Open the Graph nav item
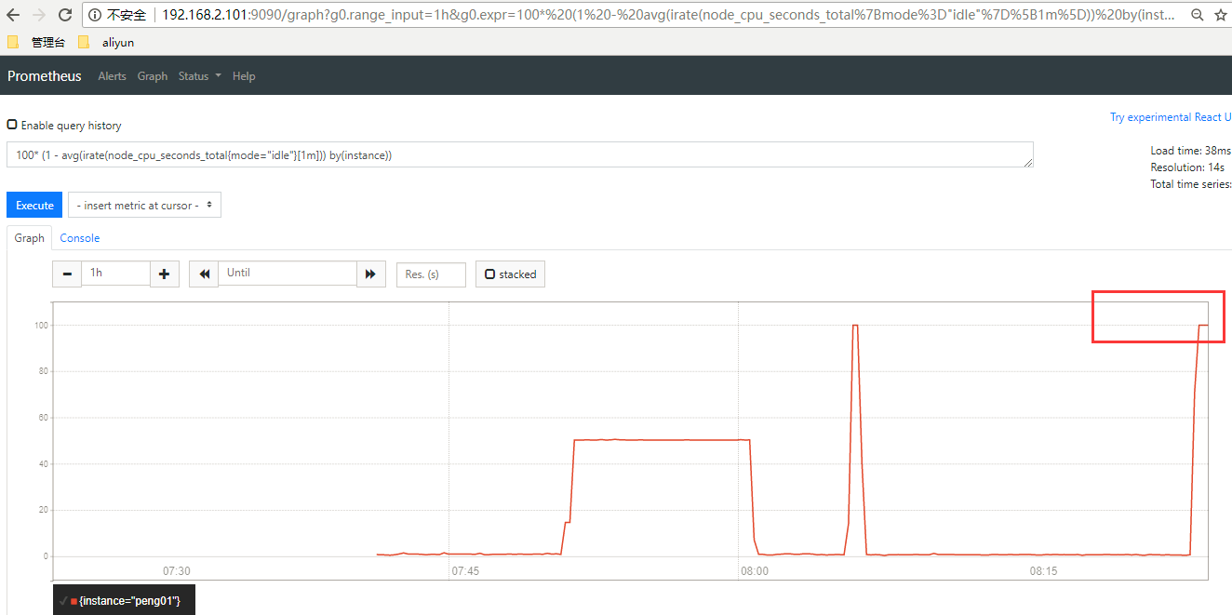The height and width of the screenshot is (615, 1232). (153, 76)
